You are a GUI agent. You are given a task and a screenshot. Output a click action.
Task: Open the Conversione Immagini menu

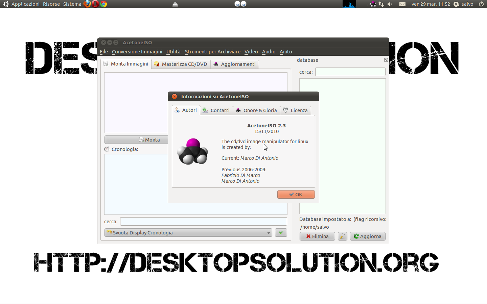(x=137, y=52)
